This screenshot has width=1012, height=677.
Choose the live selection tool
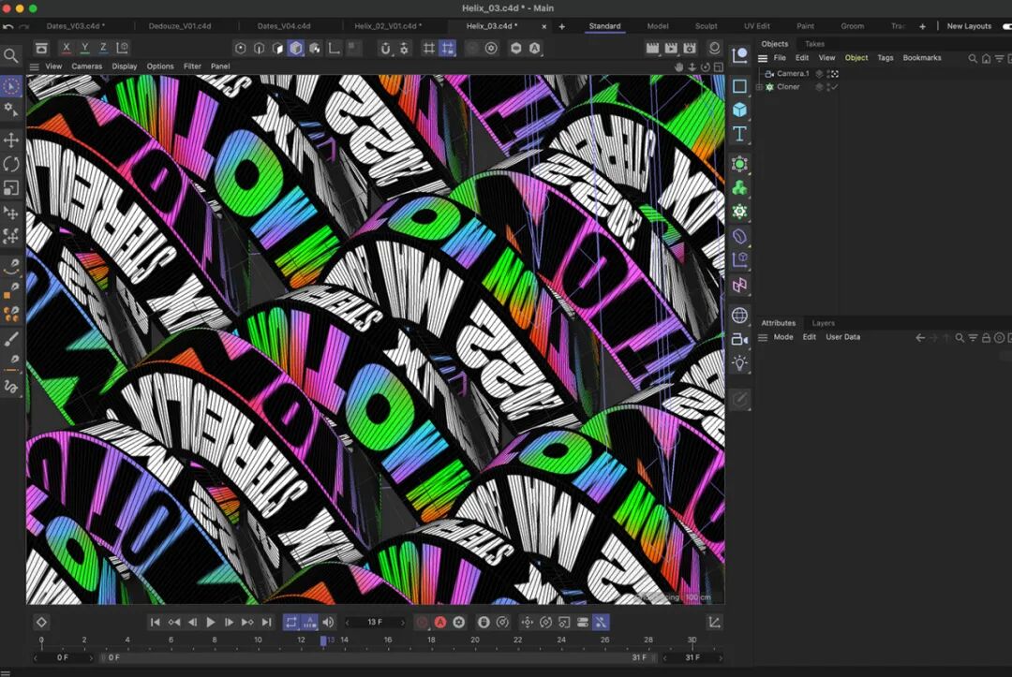pos(11,86)
